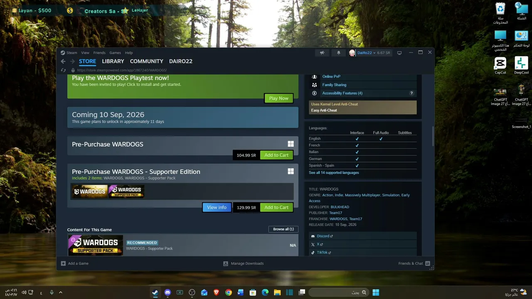Screen dimensions: 532x299
Task: Click the Simulation genre link
Action: point(391,195)
